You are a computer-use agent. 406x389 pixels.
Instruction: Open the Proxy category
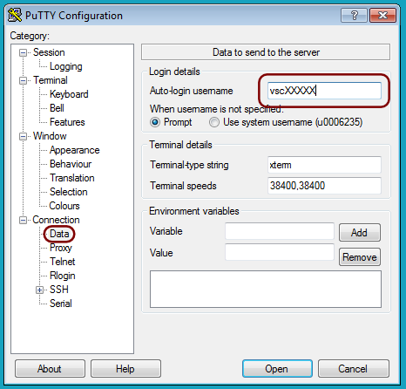61,248
